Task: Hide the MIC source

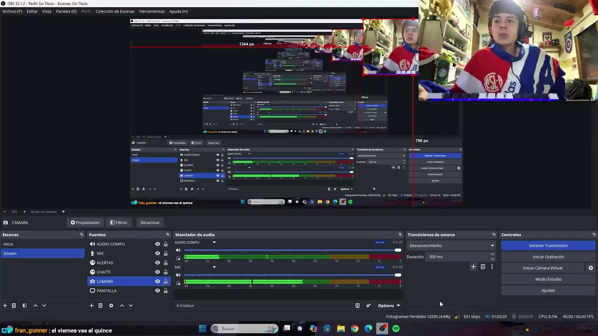Action: [157, 253]
